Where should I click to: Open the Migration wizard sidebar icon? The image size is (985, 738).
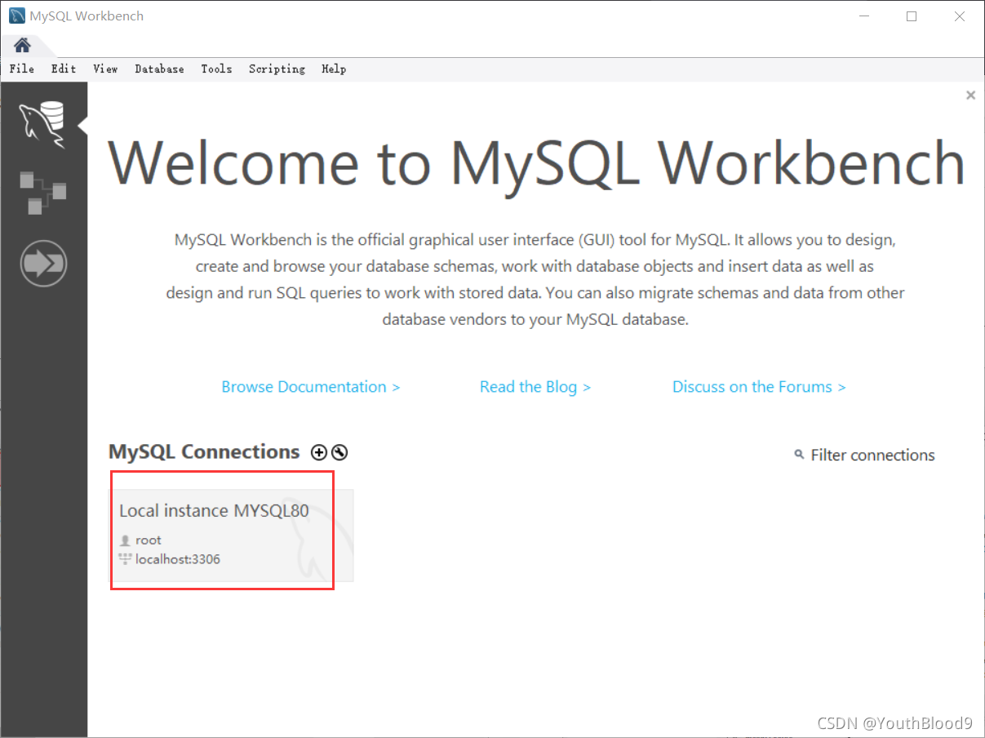pos(43,263)
